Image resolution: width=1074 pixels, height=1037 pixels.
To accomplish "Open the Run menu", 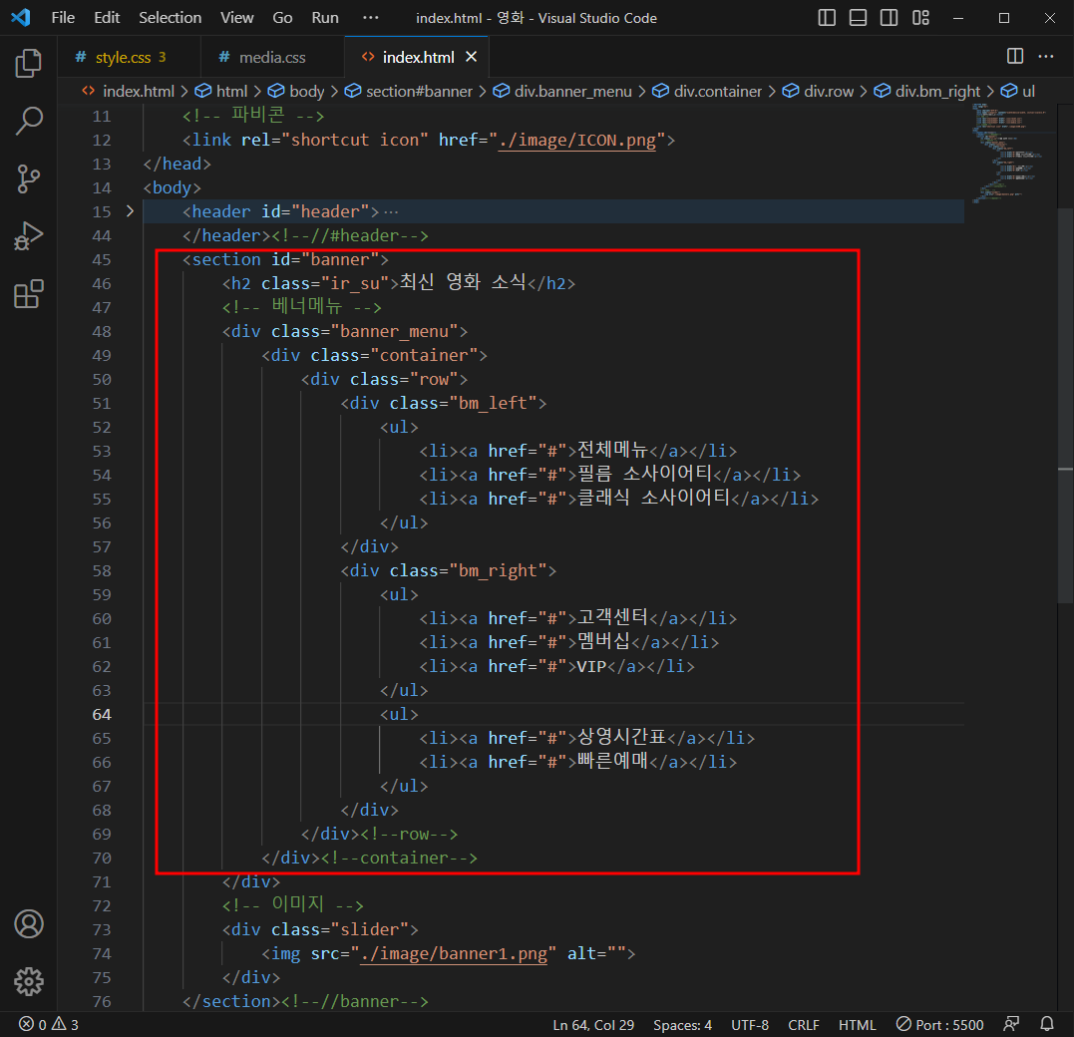I will click(325, 18).
